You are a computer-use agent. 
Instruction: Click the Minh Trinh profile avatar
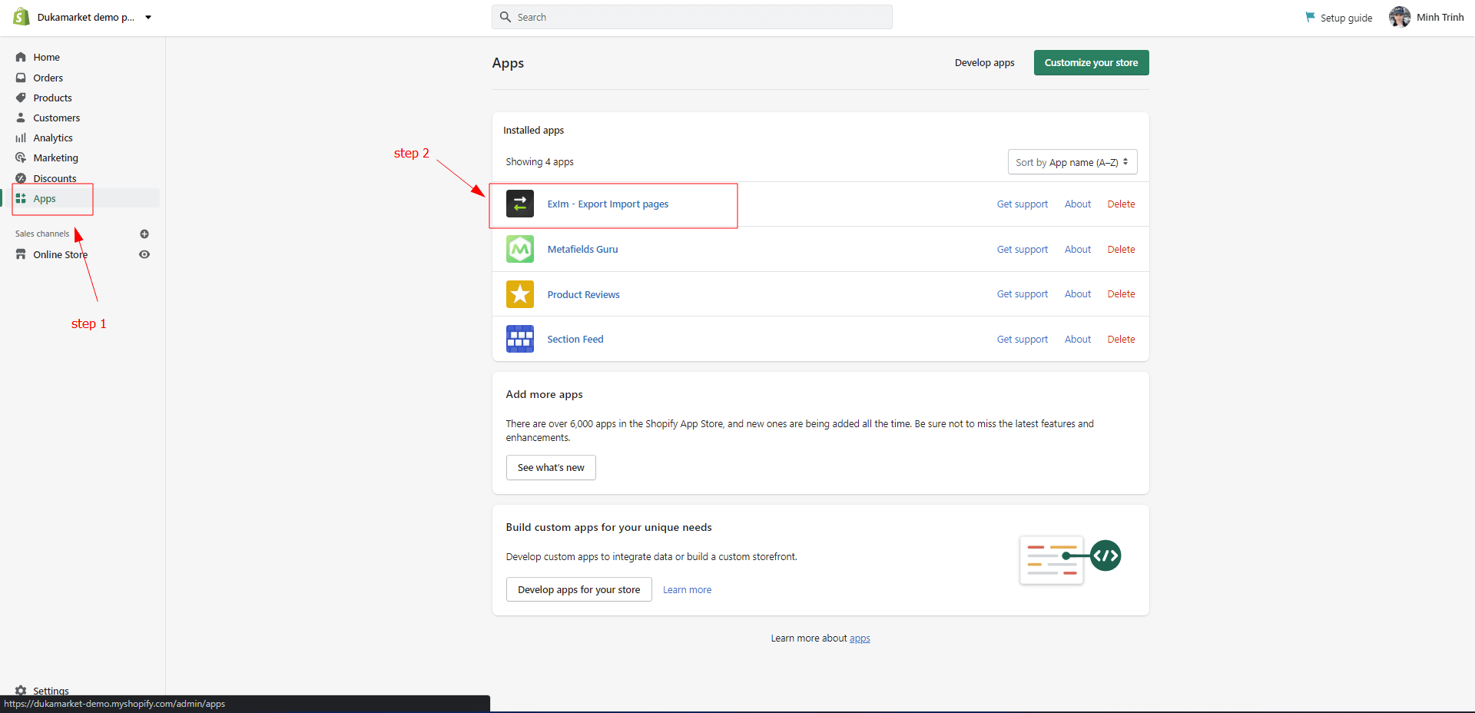click(1399, 17)
